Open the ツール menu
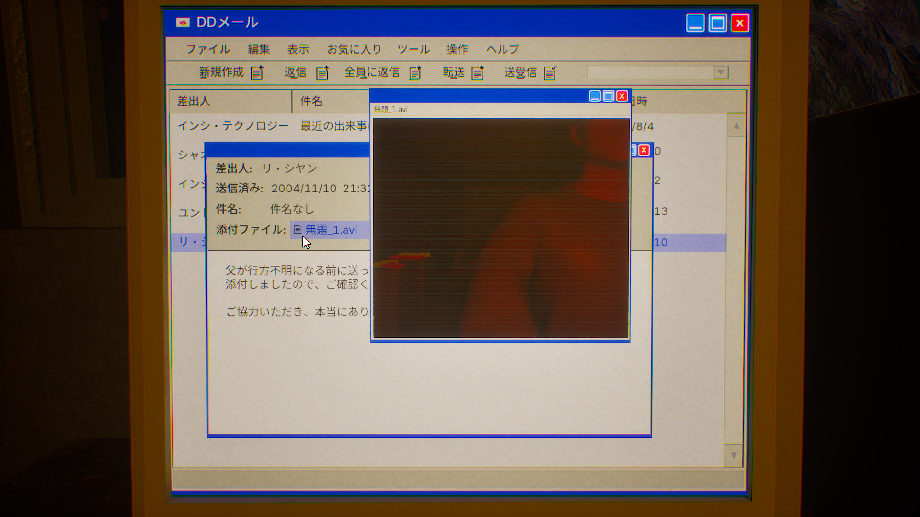The image size is (920, 517). point(414,49)
